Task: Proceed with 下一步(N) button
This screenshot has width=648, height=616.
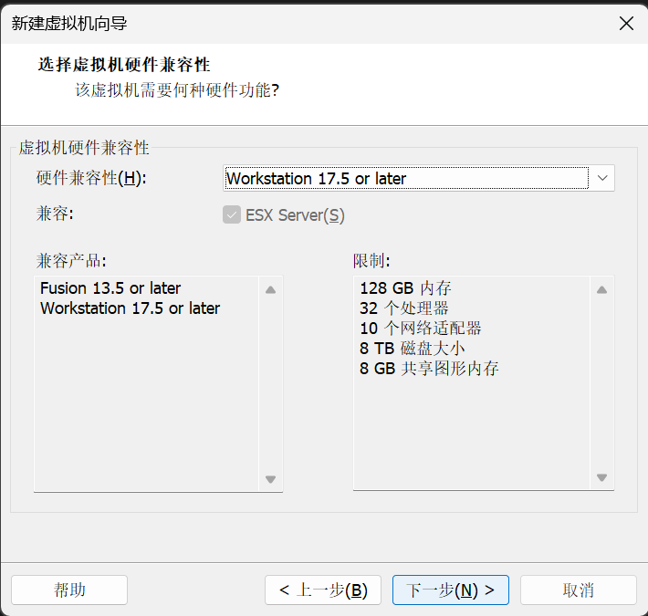Action: pos(451,590)
